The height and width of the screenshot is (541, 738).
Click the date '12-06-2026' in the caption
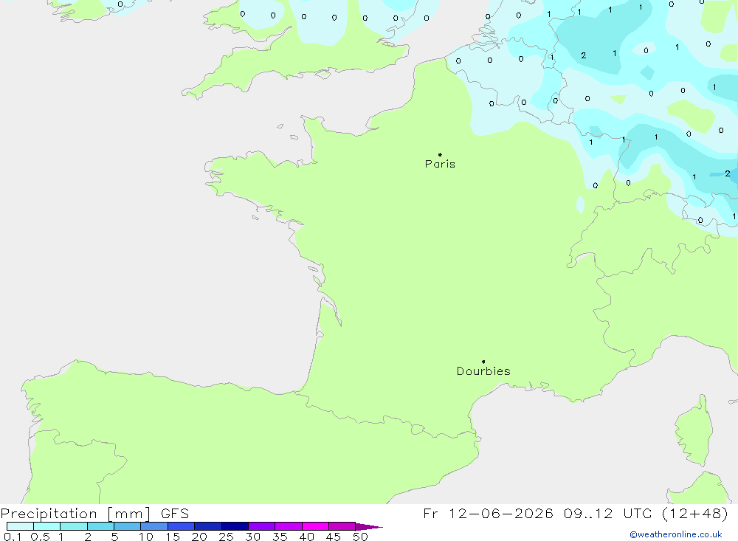(x=501, y=513)
